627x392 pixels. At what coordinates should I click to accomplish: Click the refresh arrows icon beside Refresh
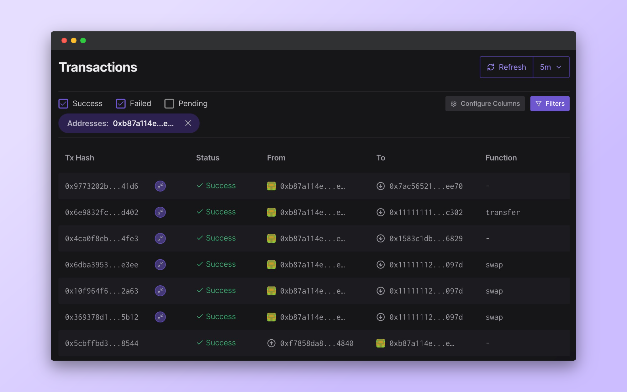point(491,67)
